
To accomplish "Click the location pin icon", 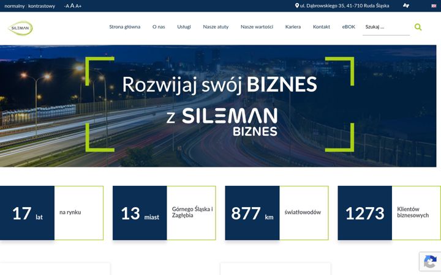I will (x=296, y=5).
